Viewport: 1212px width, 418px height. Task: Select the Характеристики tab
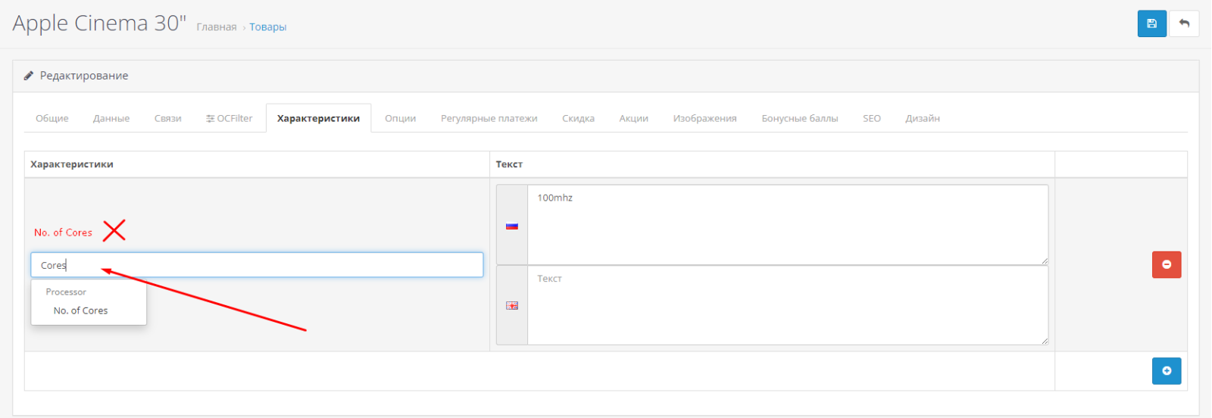[318, 118]
